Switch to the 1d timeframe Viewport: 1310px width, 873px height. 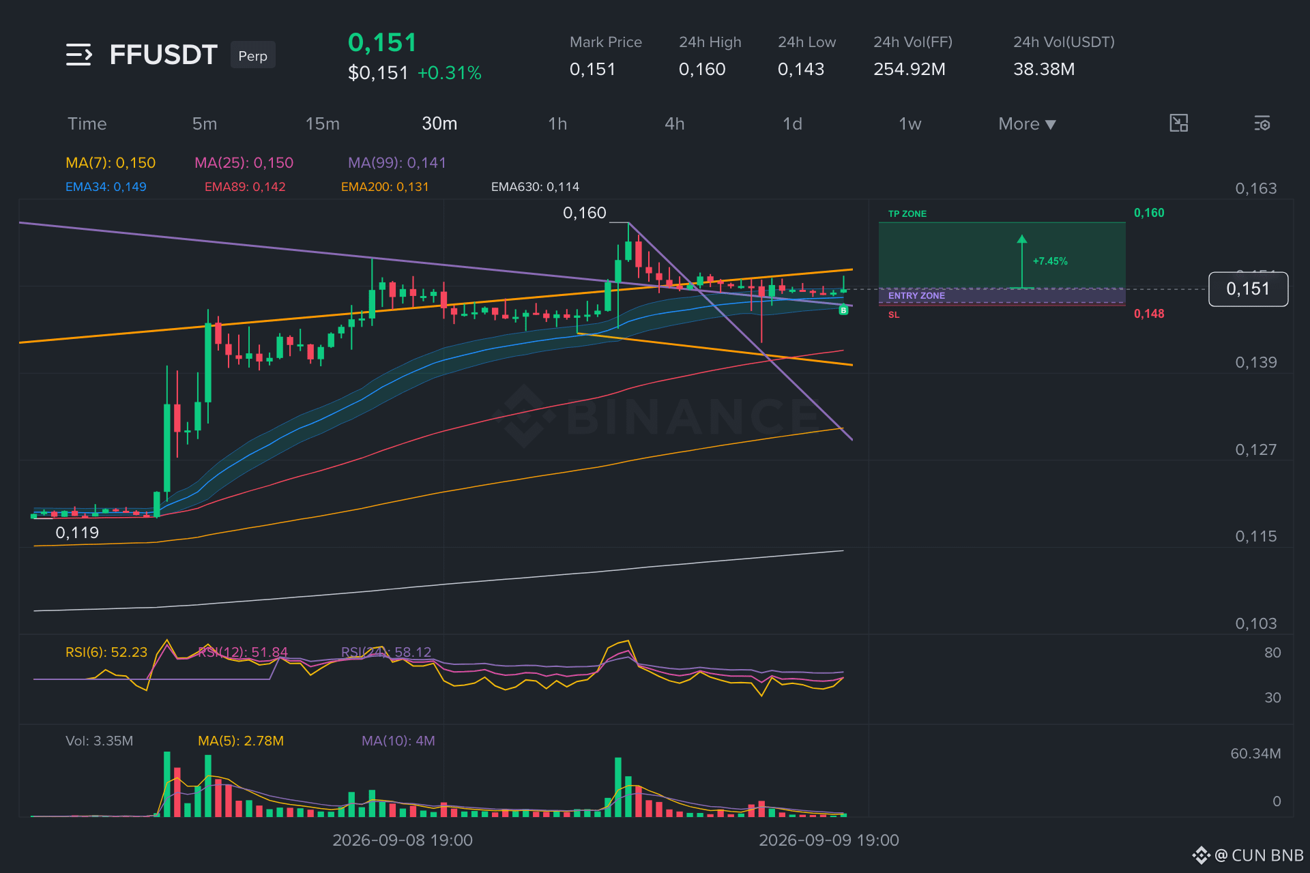tap(792, 123)
